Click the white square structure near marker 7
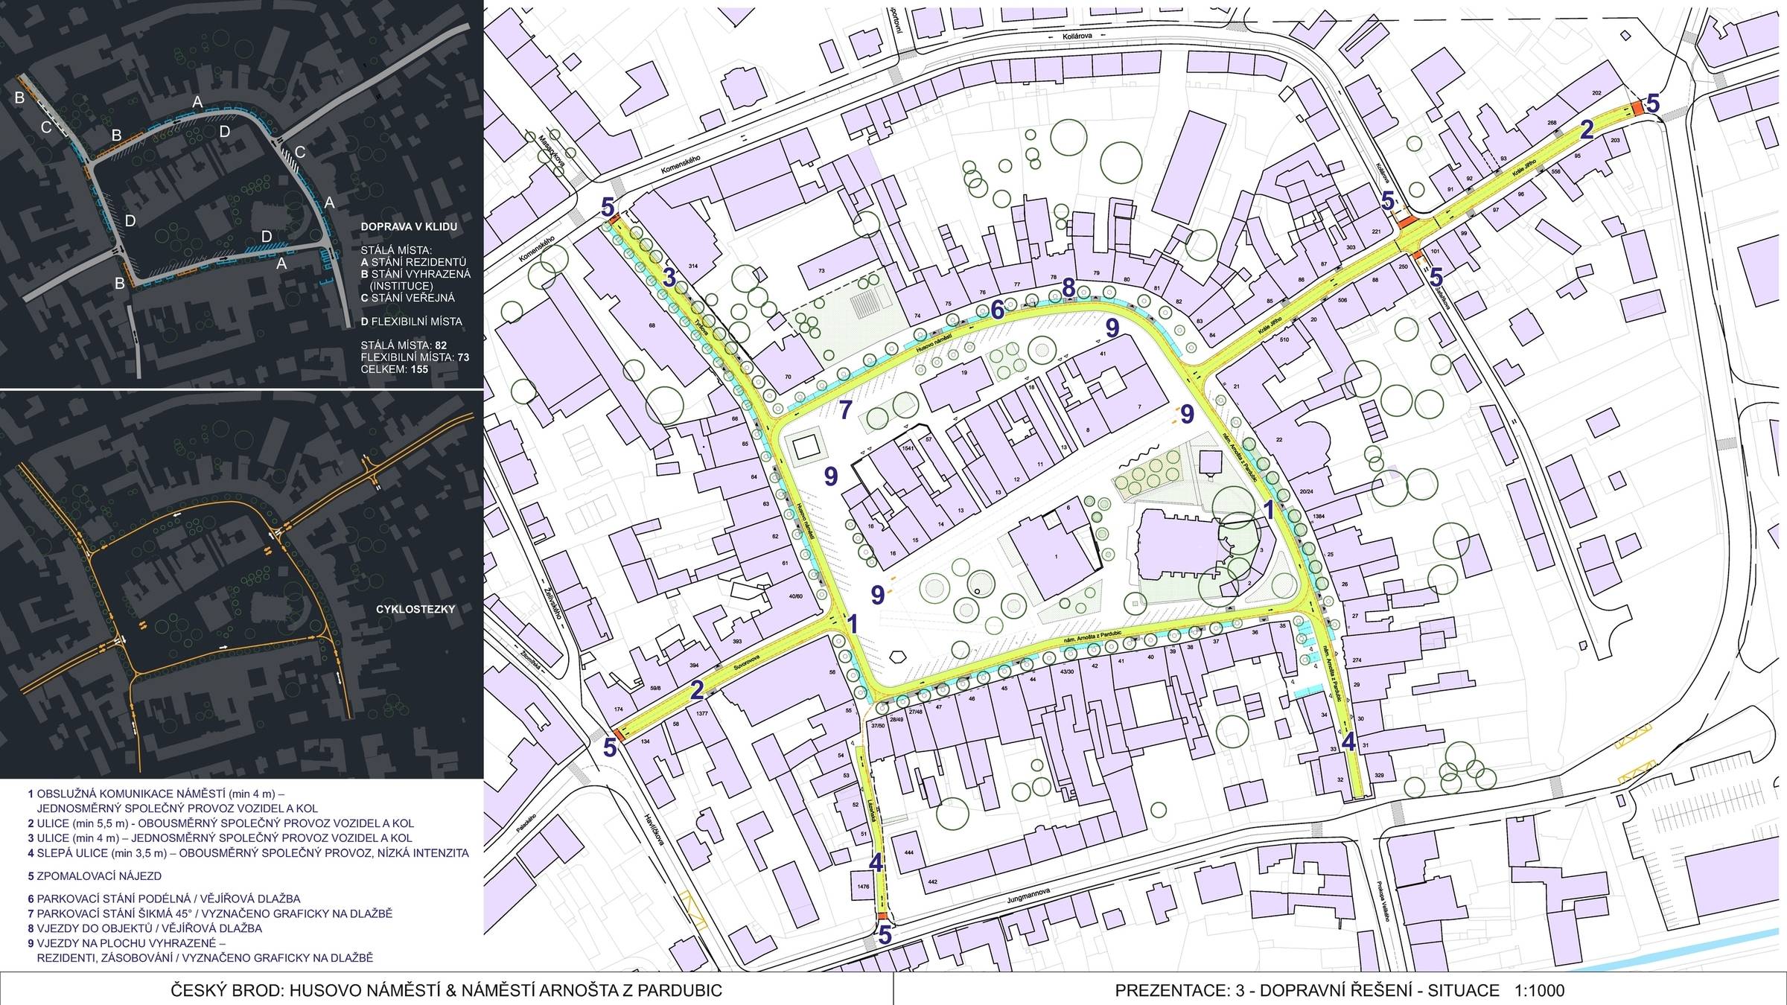 point(807,448)
